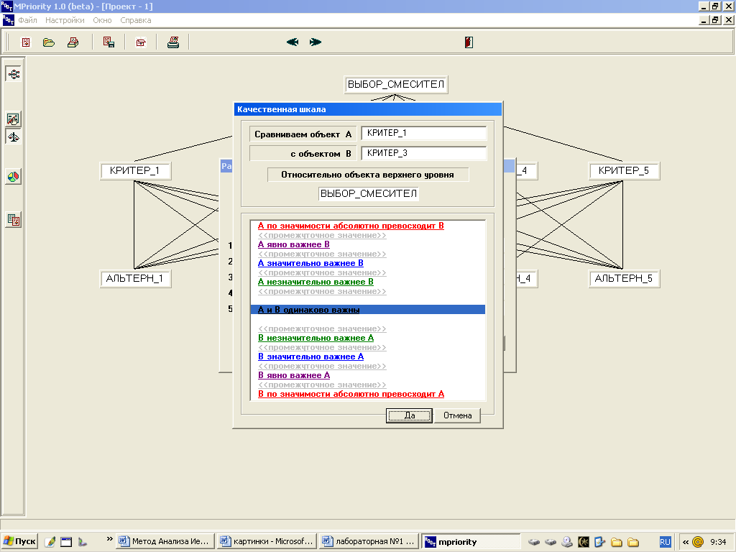Click the report documents icon in sidebar
Screen dimensions: 736x552
click(x=14, y=219)
